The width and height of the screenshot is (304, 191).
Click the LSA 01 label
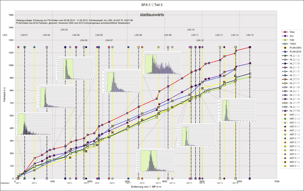coord(24,35)
